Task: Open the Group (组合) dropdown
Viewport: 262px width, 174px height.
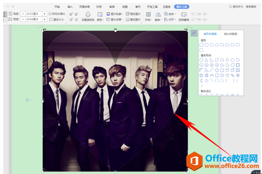Action: [170, 14]
